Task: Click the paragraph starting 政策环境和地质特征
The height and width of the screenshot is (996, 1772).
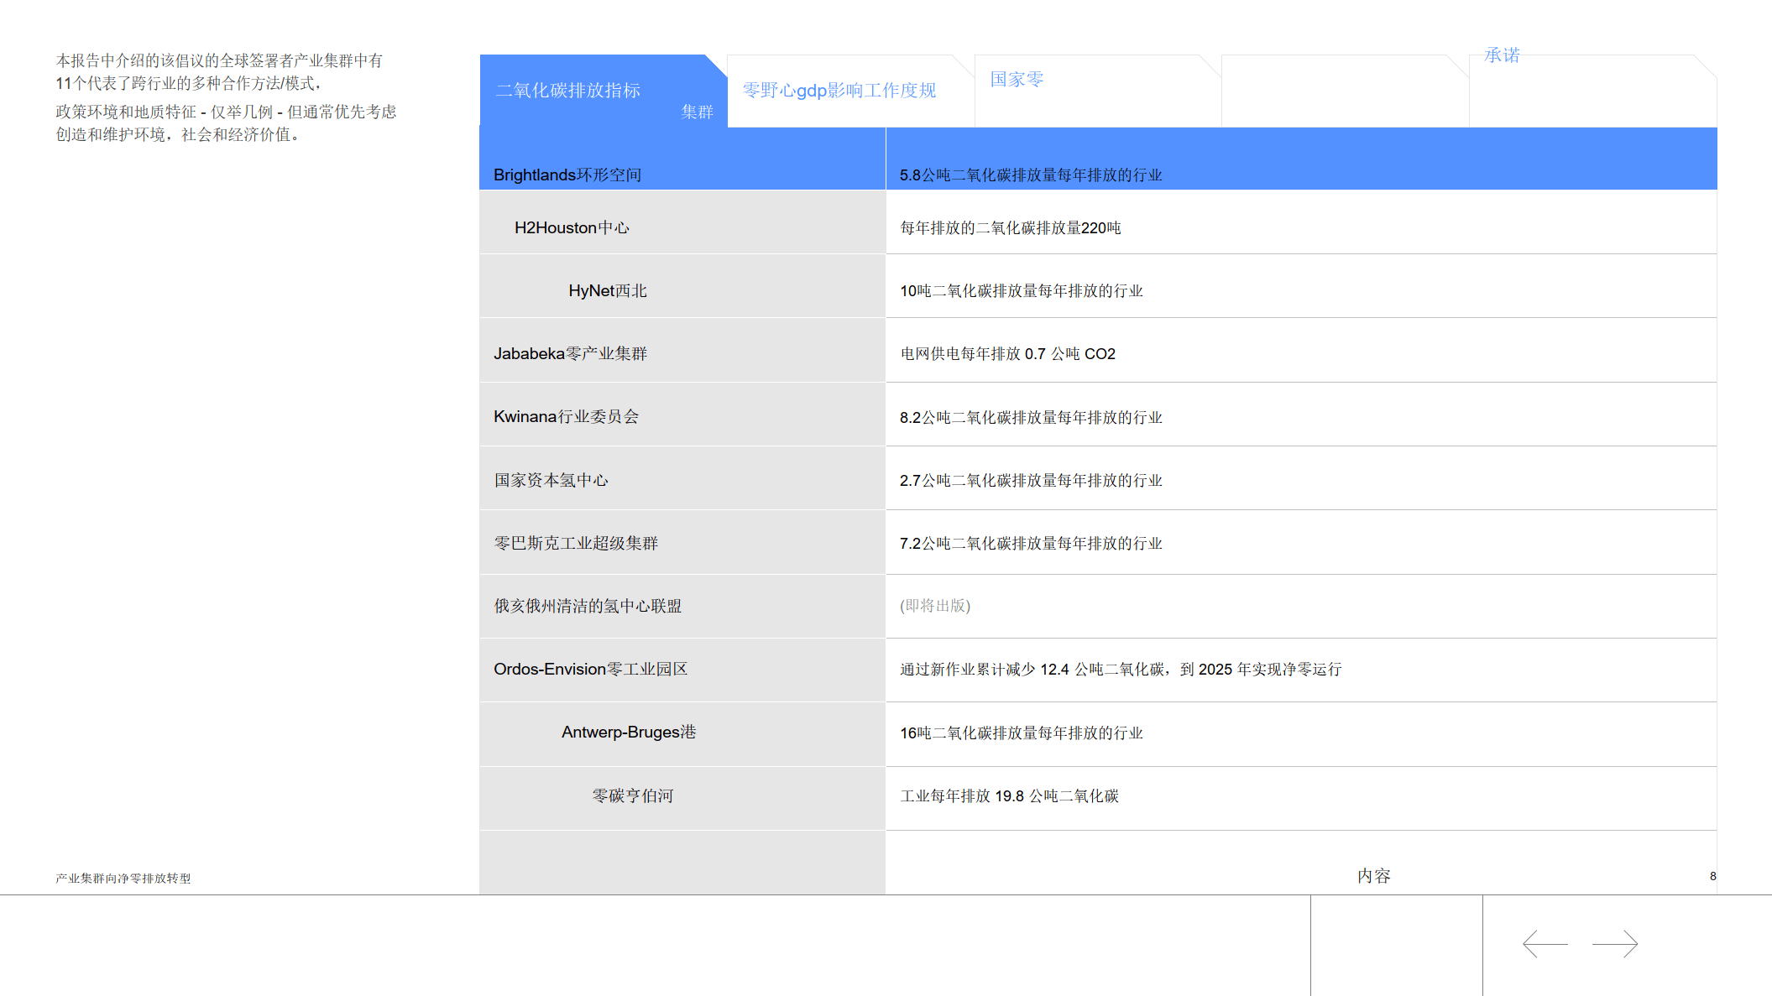Action: 226,123
